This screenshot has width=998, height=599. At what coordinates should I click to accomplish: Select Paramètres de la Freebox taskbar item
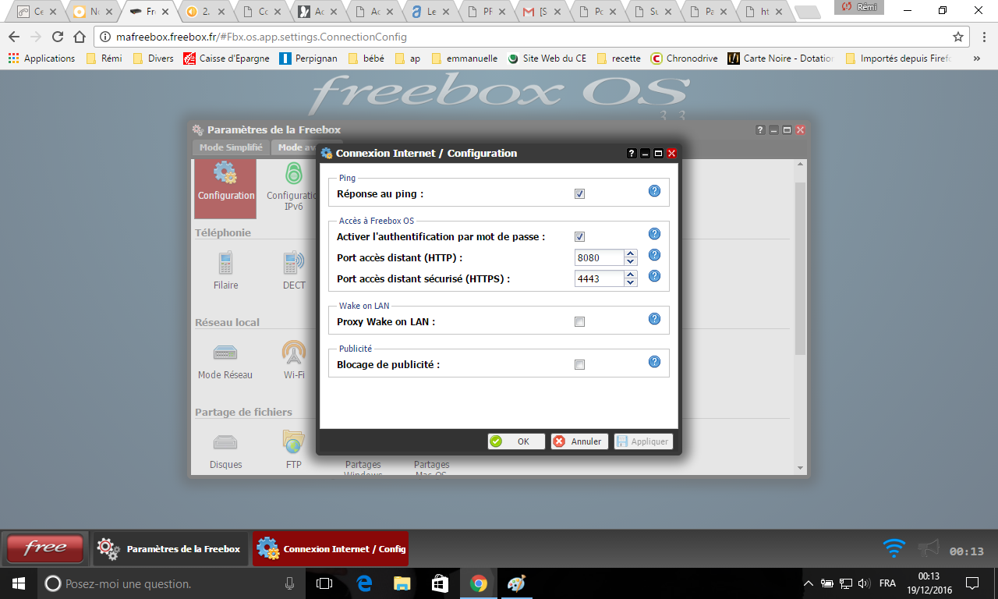pyautogui.click(x=171, y=549)
